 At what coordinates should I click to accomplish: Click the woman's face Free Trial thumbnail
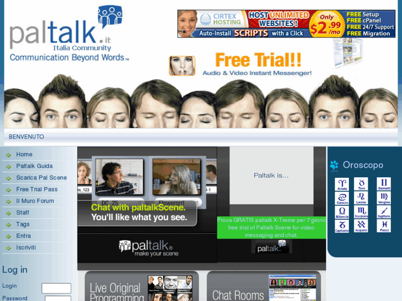pyautogui.click(x=182, y=66)
